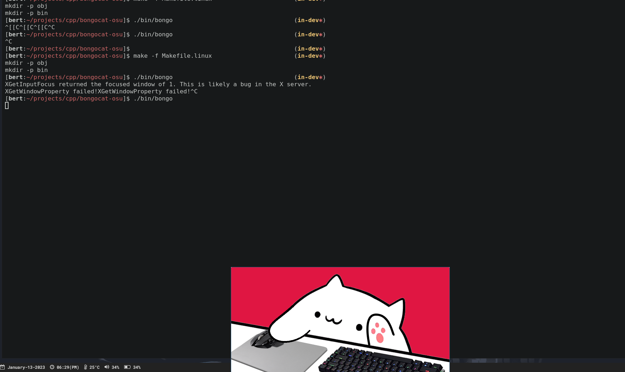625x372 pixels.
Task: Click the clock icon next to the time
Action: pos(52,367)
